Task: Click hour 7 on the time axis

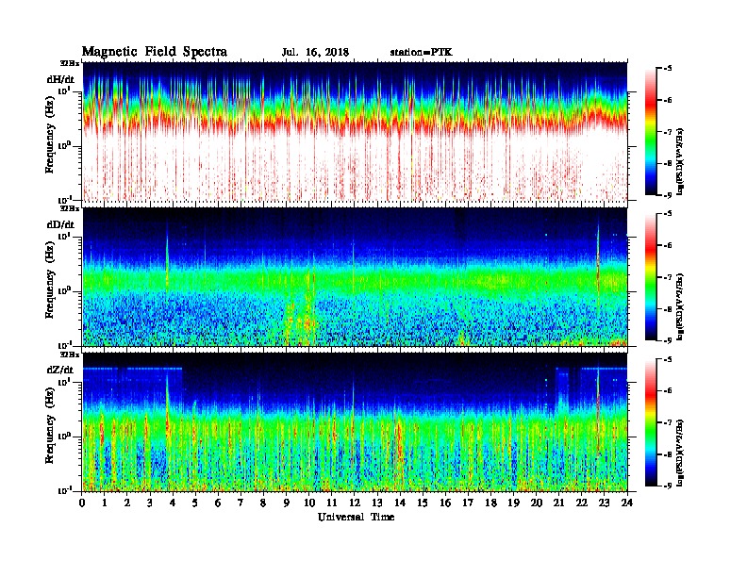Action: [x=241, y=503]
